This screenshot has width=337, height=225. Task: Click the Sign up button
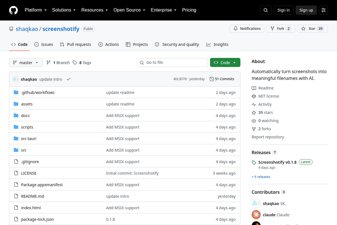click(x=306, y=10)
